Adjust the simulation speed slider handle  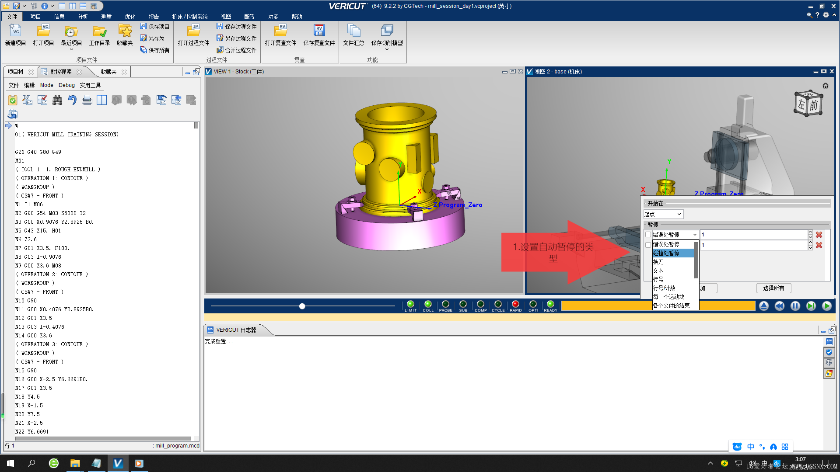click(302, 306)
